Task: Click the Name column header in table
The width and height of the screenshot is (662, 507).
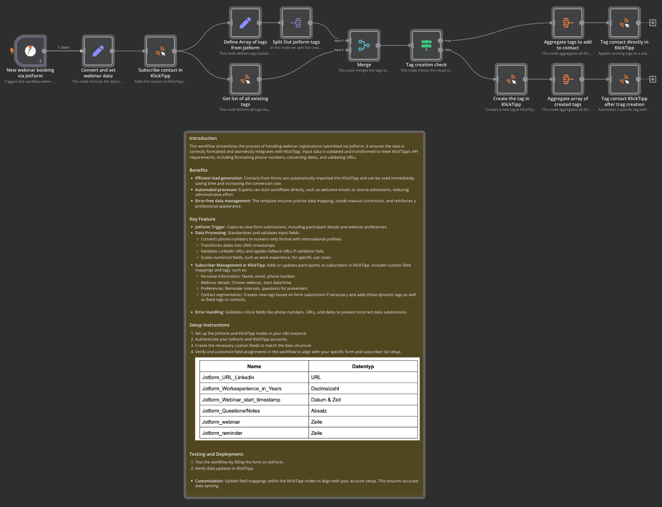Action: [x=254, y=366]
